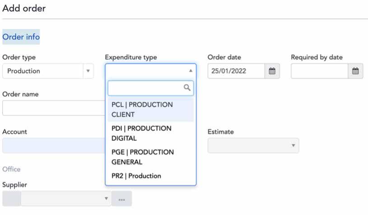Focus the Required by date input

click(320, 71)
